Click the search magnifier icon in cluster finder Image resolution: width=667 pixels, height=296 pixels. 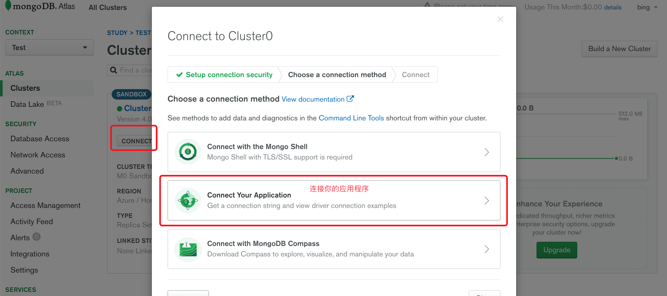click(x=114, y=70)
